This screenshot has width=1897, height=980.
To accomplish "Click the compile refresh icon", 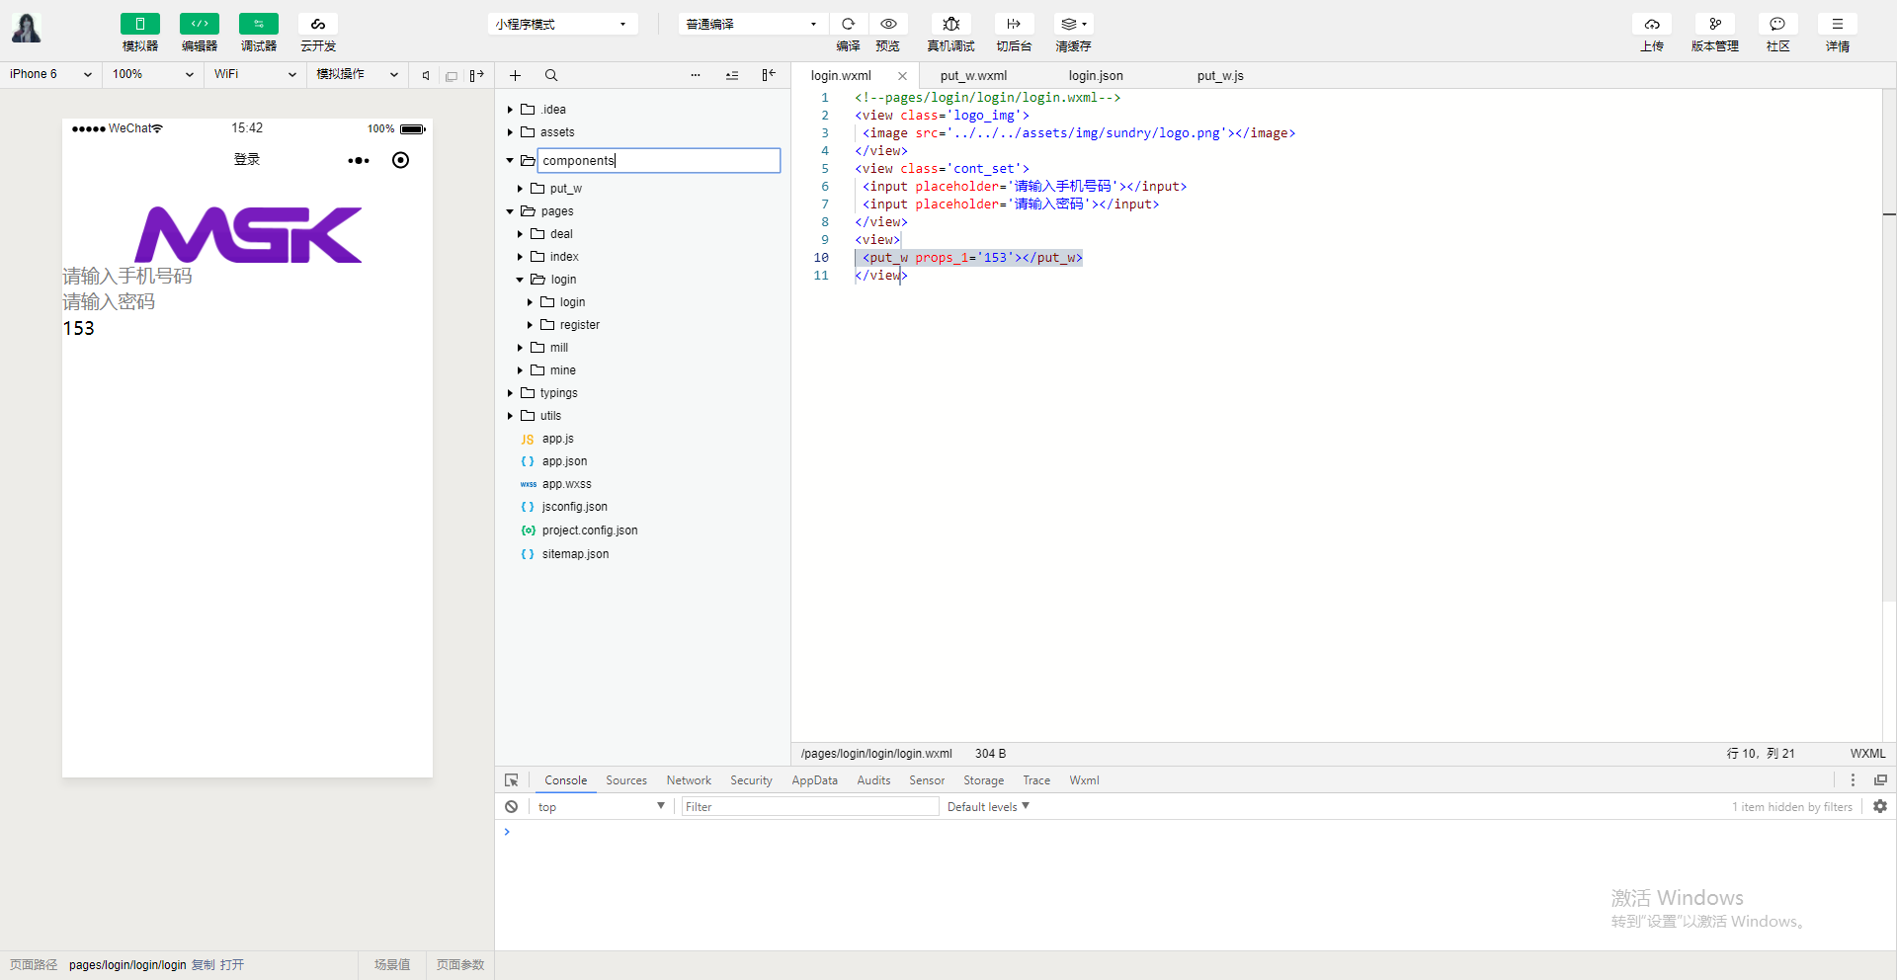I will click(x=848, y=24).
